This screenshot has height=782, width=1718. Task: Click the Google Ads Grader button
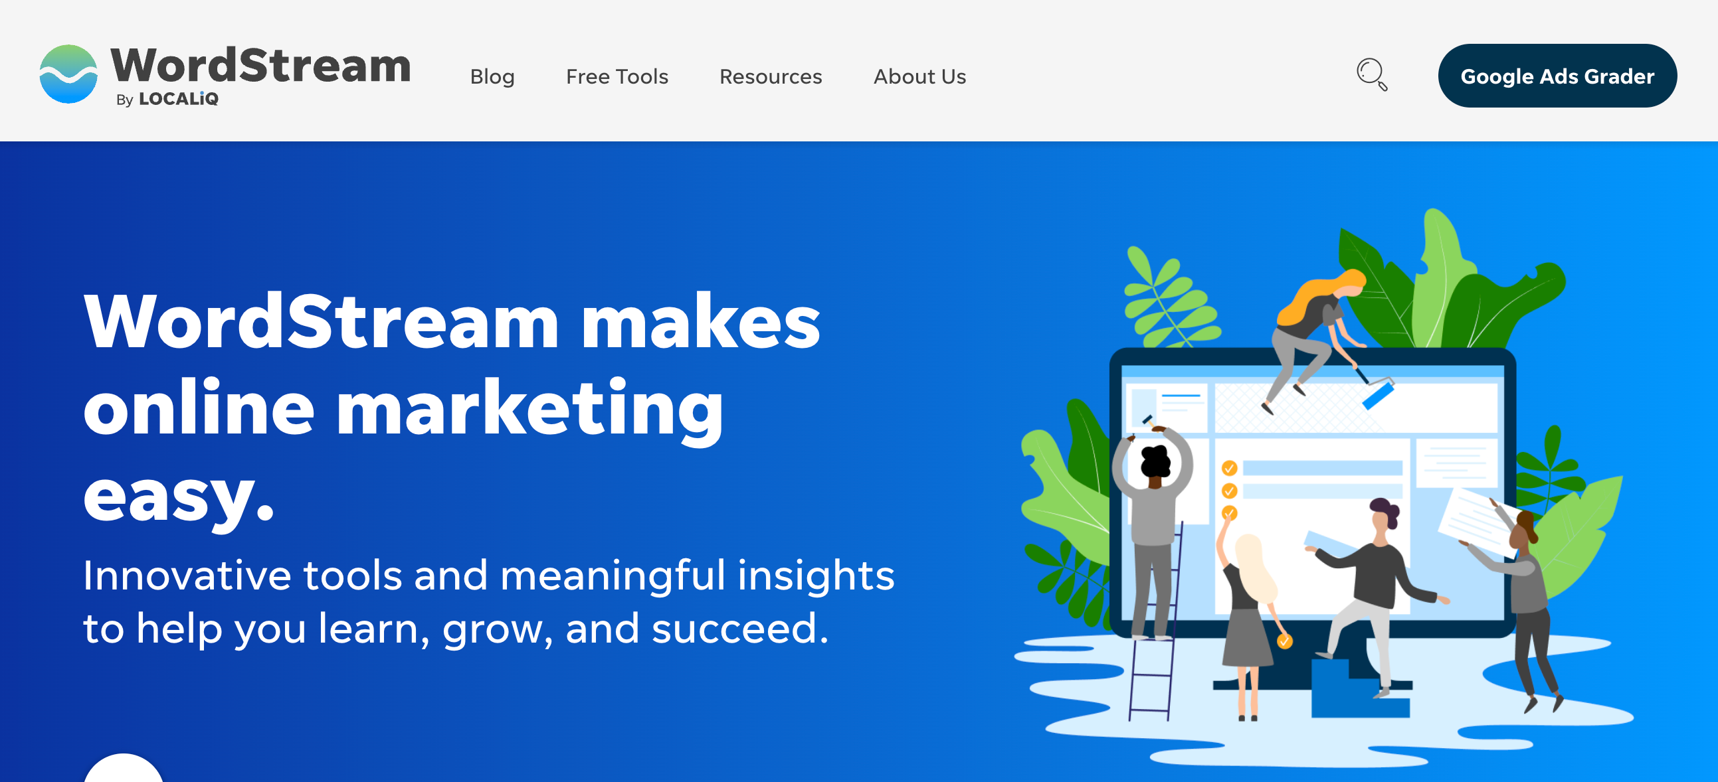1557,76
